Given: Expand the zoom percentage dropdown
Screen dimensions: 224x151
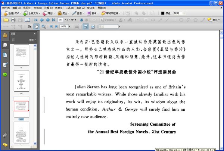Looking at the screenshot, I should point(69,26).
